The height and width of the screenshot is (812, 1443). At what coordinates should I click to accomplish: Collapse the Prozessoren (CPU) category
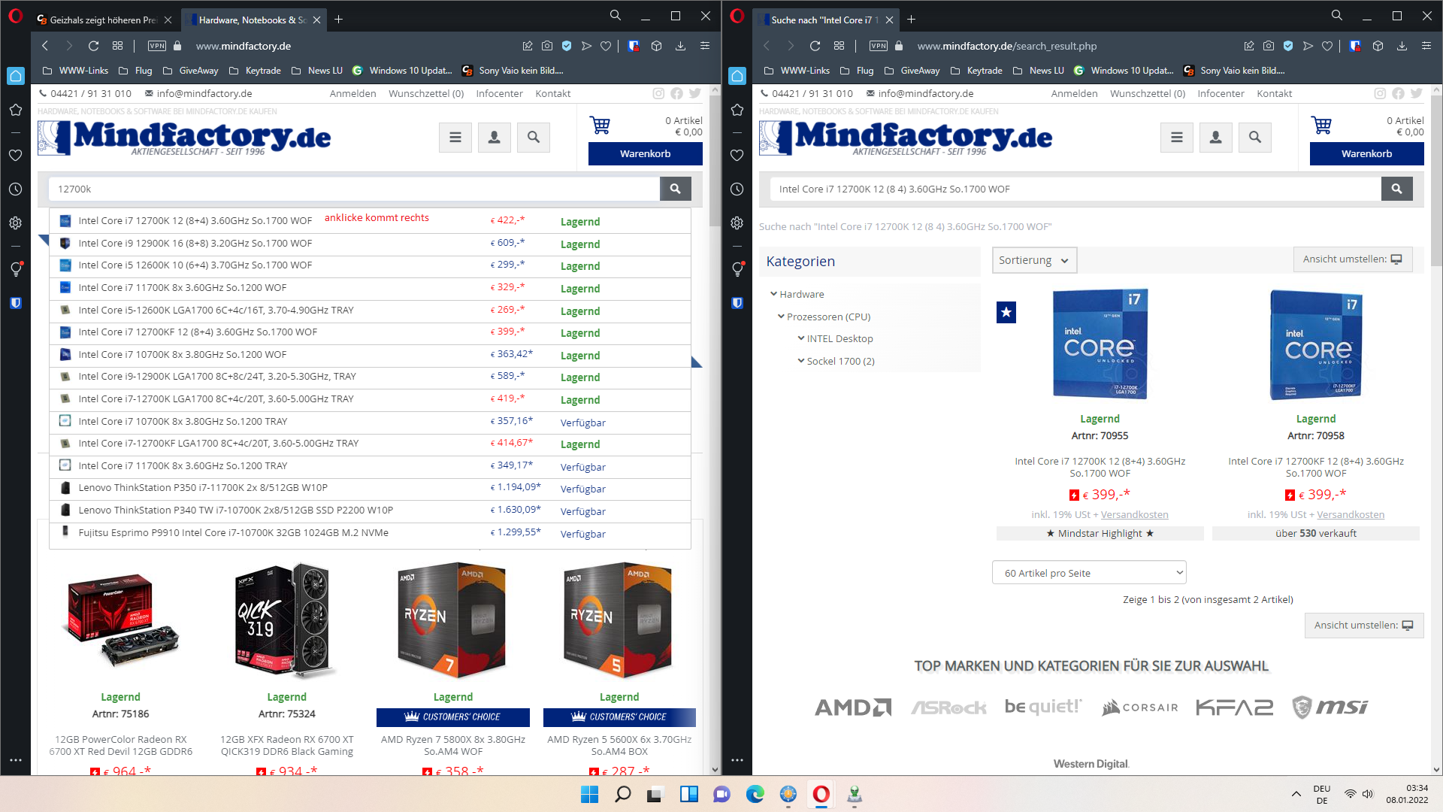tap(781, 317)
